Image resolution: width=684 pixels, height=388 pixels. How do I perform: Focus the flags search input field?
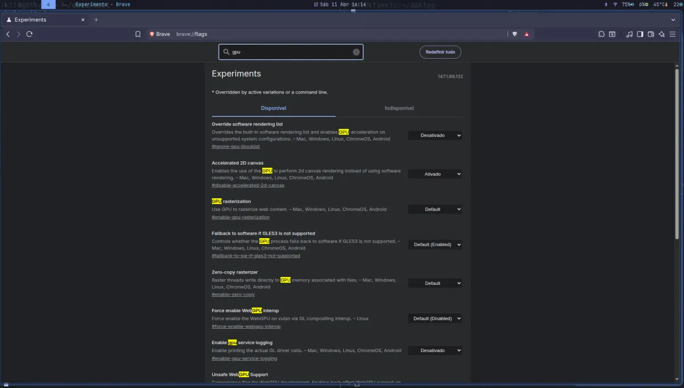pyautogui.click(x=291, y=52)
